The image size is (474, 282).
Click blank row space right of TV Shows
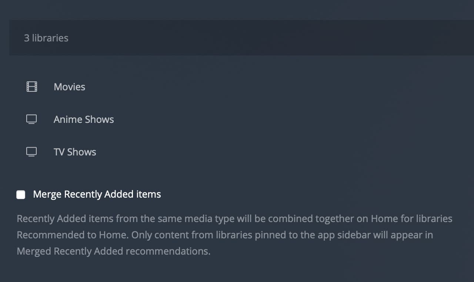(259, 152)
